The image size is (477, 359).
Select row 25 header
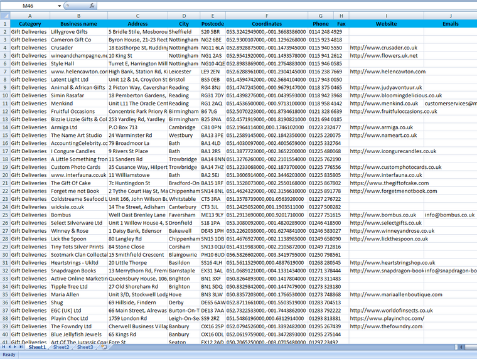5,215
